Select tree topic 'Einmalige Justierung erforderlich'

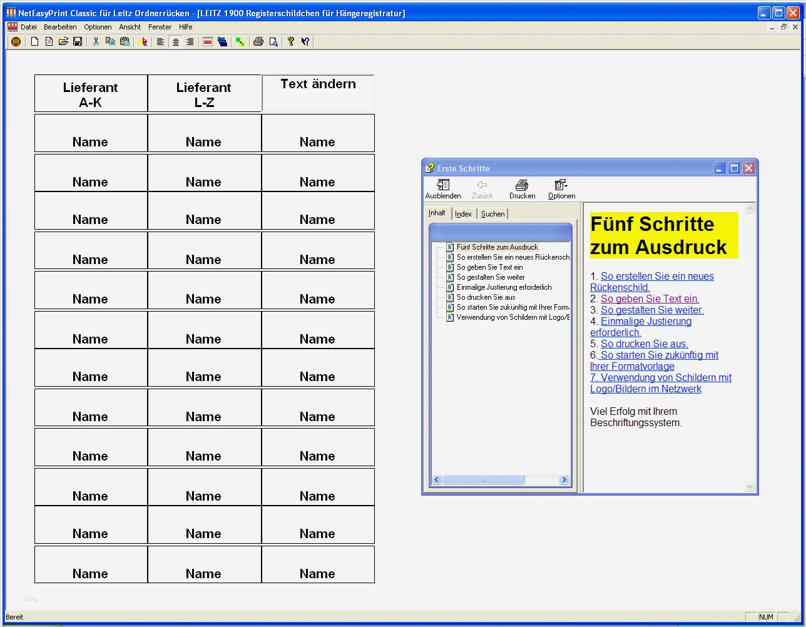pyautogui.click(x=504, y=287)
